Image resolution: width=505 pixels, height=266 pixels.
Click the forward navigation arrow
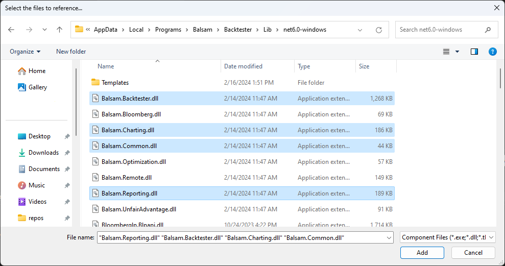[29, 30]
